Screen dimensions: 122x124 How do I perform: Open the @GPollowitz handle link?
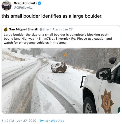[x=23, y=8]
